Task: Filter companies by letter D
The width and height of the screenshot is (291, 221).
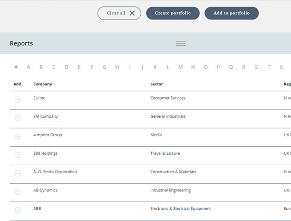Action: coord(66,67)
